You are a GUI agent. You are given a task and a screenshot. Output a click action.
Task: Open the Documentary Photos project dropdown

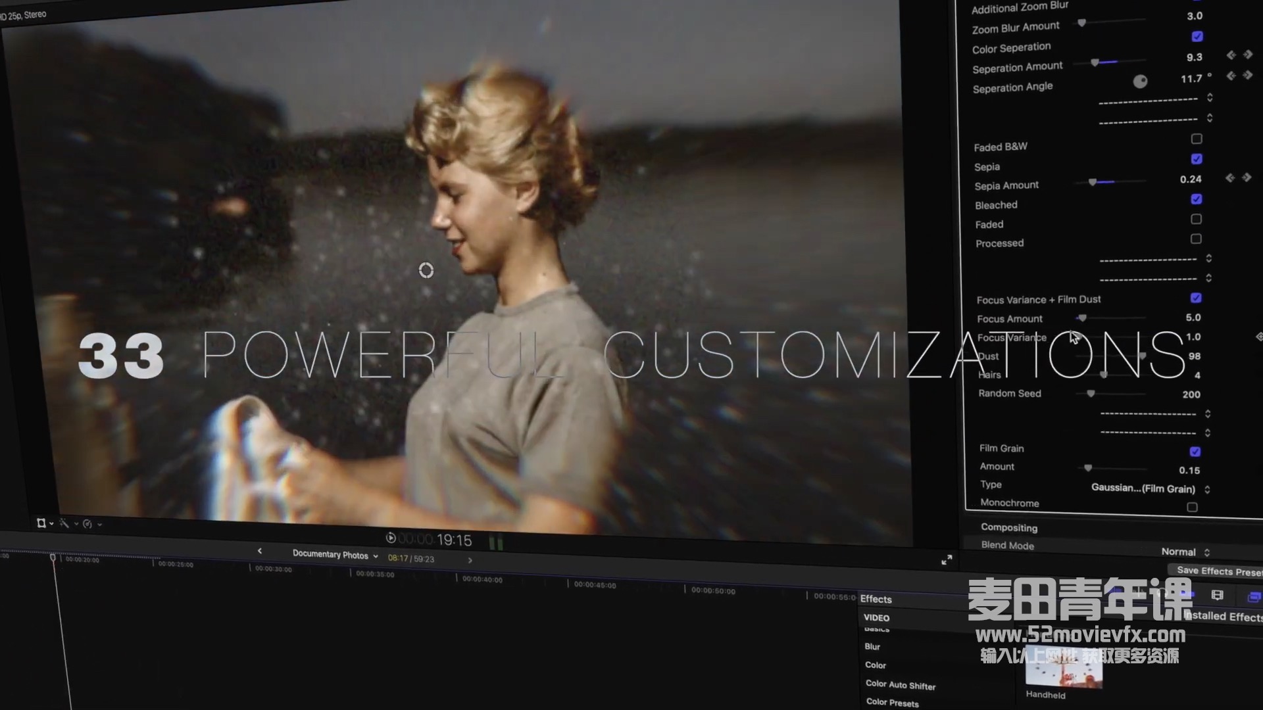coord(335,555)
